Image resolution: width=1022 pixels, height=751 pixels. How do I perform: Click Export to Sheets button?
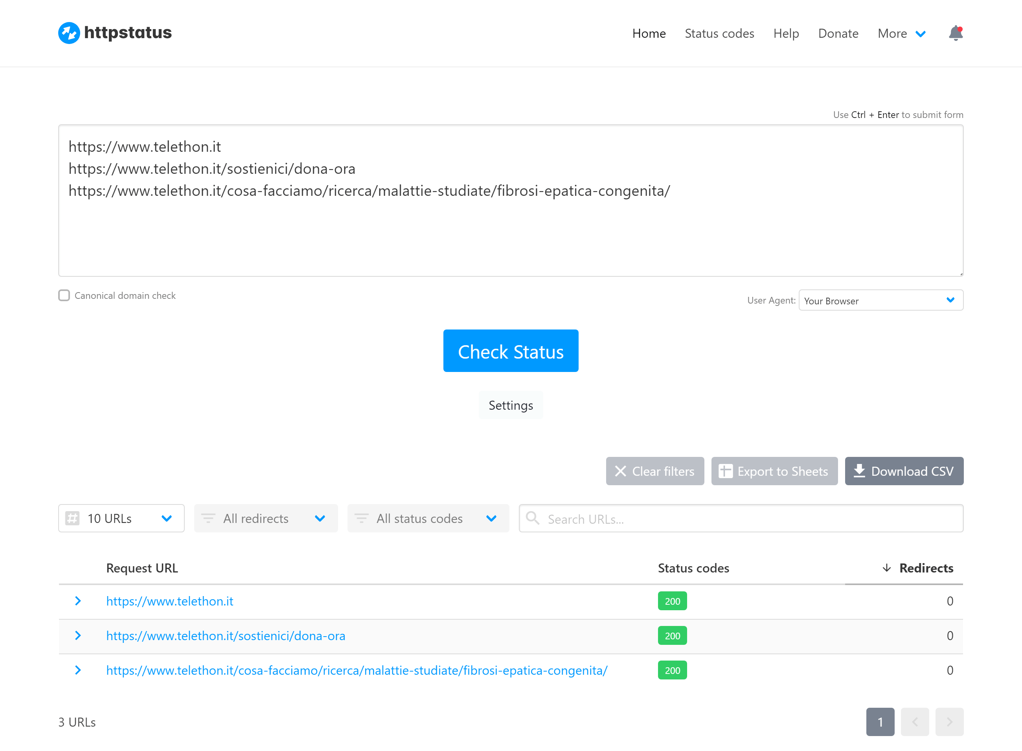pyautogui.click(x=774, y=471)
